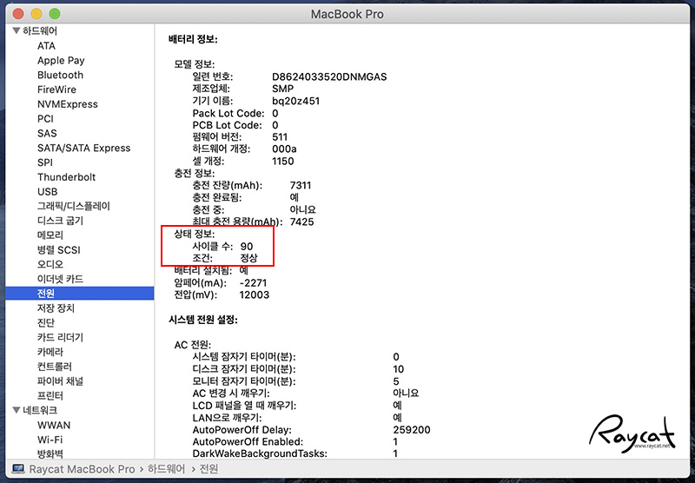Select 방화벽 in the sidebar
Image resolution: width=695 pixels, height=483 pixels.
[x=50, y=453]
